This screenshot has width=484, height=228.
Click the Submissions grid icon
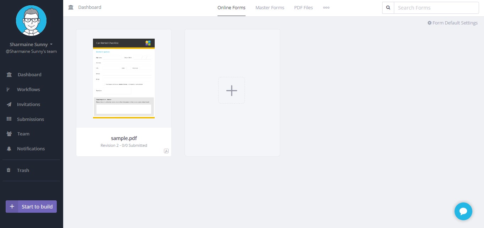tap(9, 119)
